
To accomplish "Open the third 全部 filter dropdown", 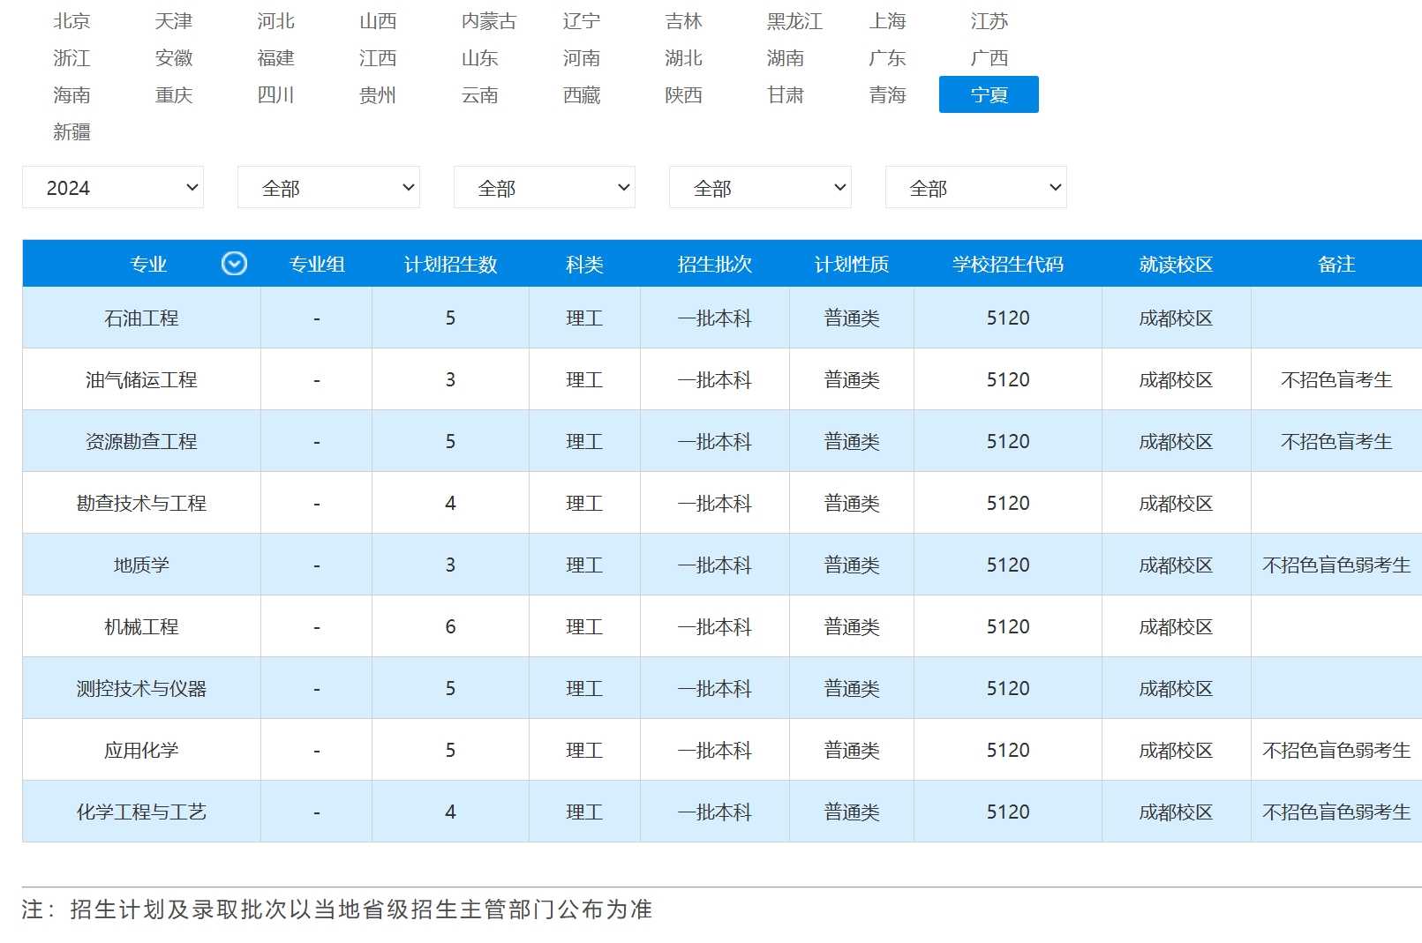I will pos(545,187).
